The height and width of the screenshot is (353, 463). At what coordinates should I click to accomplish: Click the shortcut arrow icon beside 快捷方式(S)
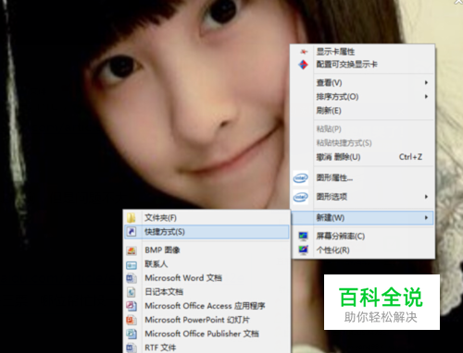click(131, 232)
